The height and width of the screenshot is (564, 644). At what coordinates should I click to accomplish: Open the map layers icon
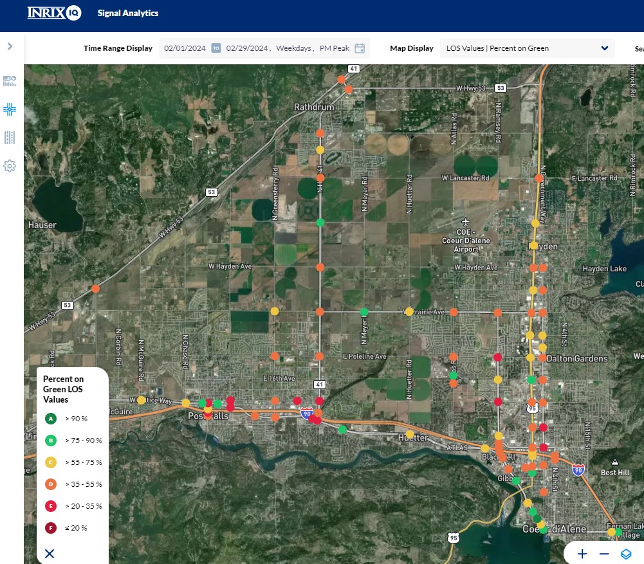(626, 554)
